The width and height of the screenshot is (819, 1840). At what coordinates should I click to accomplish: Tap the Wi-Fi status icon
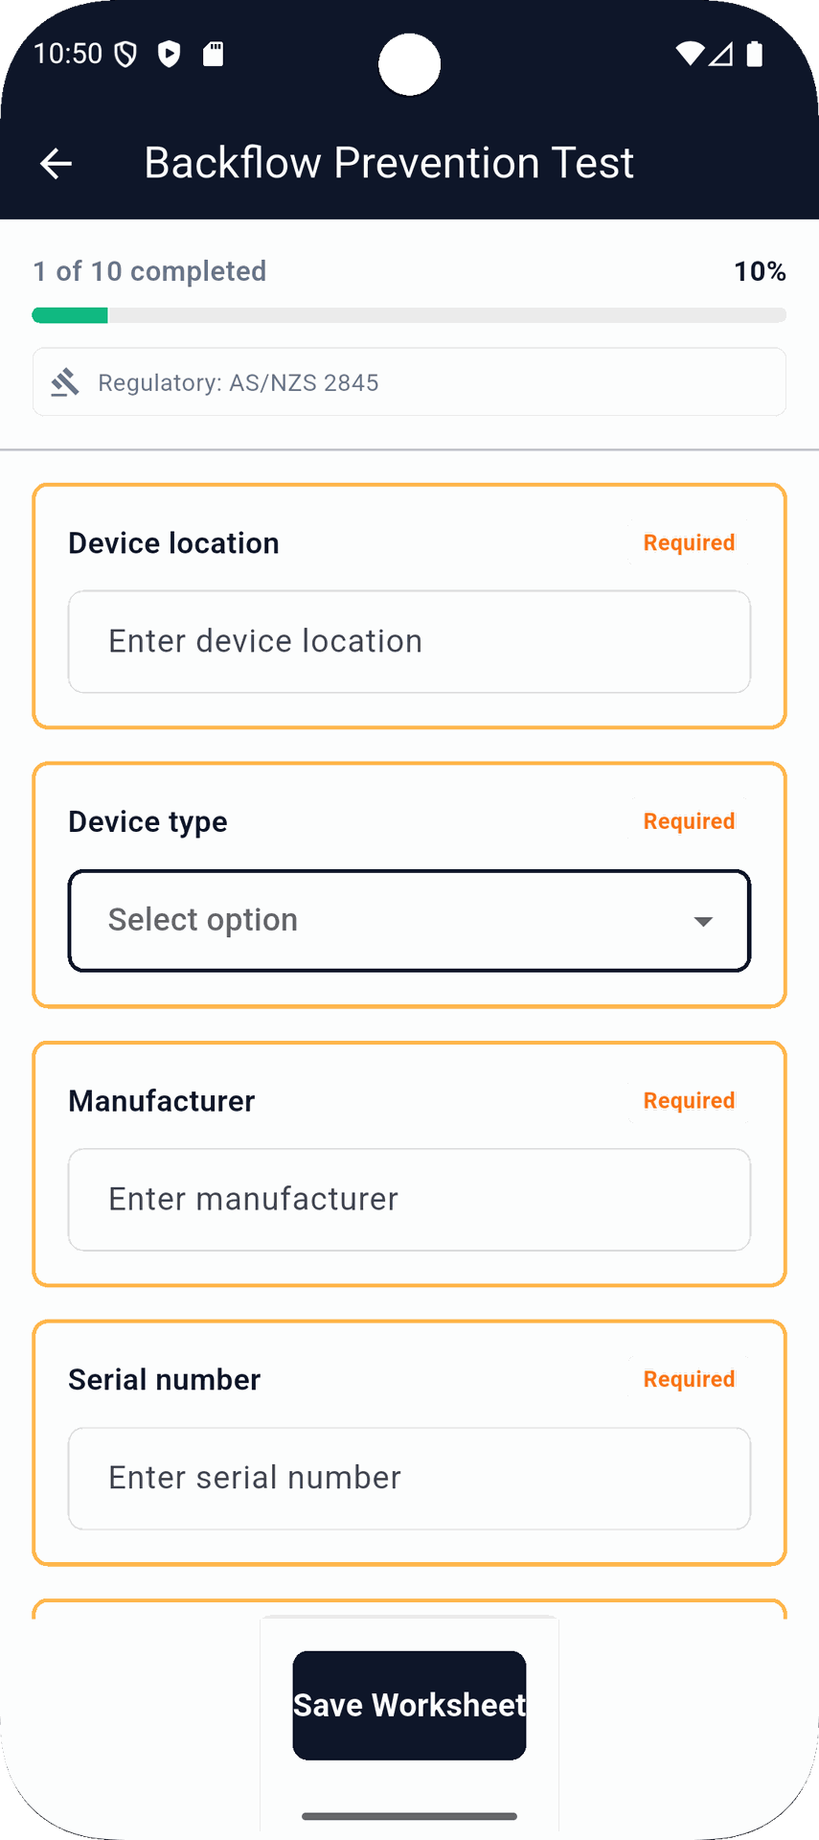coord(689,54)
